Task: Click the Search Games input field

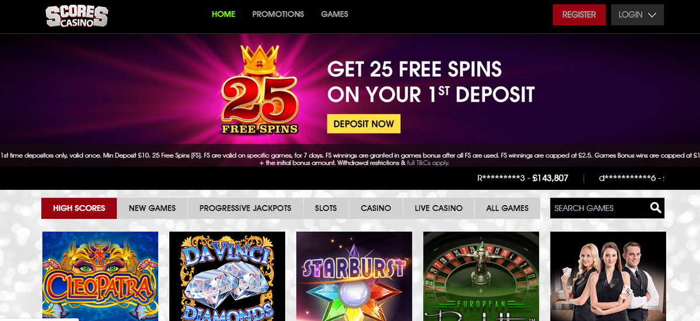Action: point(598,208)
